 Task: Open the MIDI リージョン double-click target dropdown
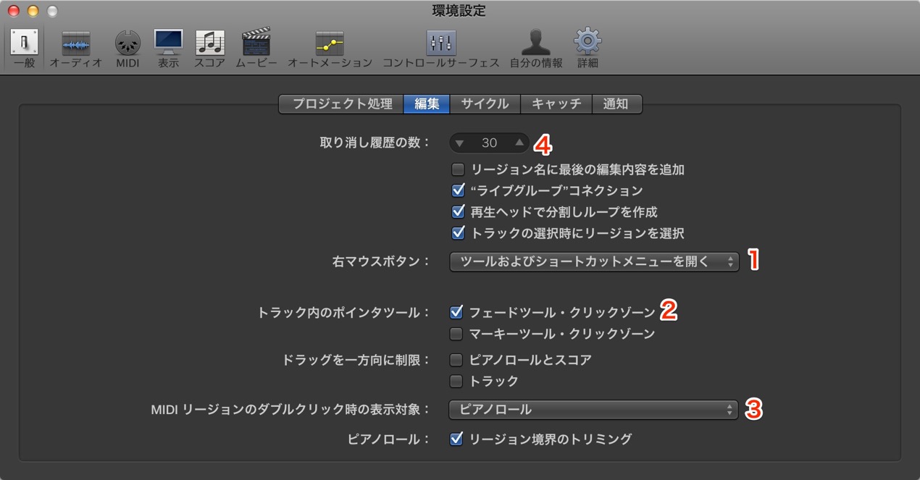(x=593, y=410)
